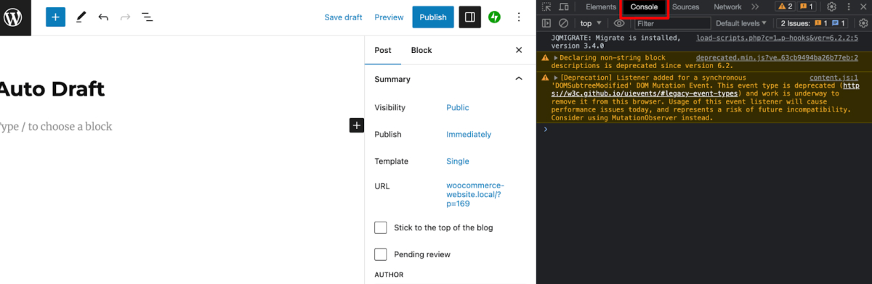Show more DevTools tabs
The height and width of the screenshot is (284, 872).
click(755, 7)
